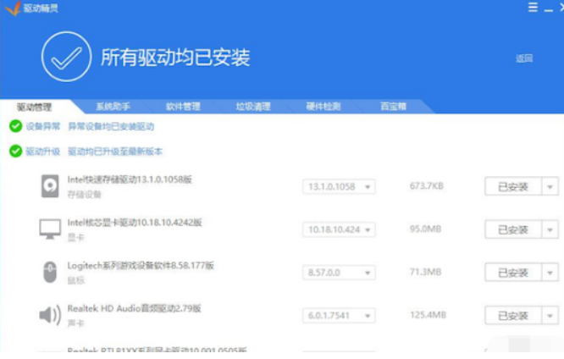
Task: Expand arrow next to Intel storage 已安装 button
Action: 550,186
